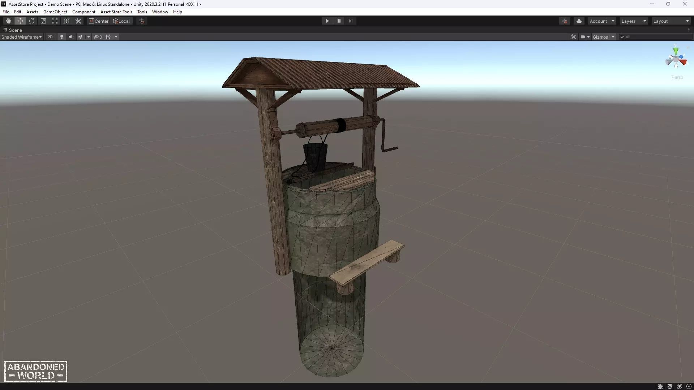Select the Rect Transform tool
Image resolution: width=694 pixels, height=390 pixels.
55,21
